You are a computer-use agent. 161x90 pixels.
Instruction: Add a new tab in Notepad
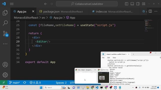[133, 54]
